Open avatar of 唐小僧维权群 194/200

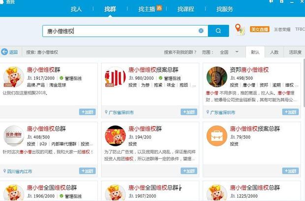click(x=115, y=136)
